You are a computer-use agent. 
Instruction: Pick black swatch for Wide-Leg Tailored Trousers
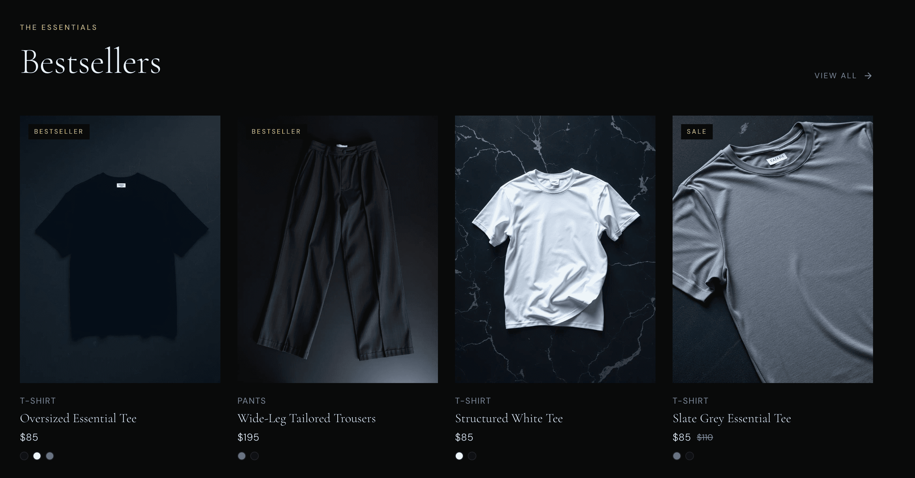tap(255, 456)
